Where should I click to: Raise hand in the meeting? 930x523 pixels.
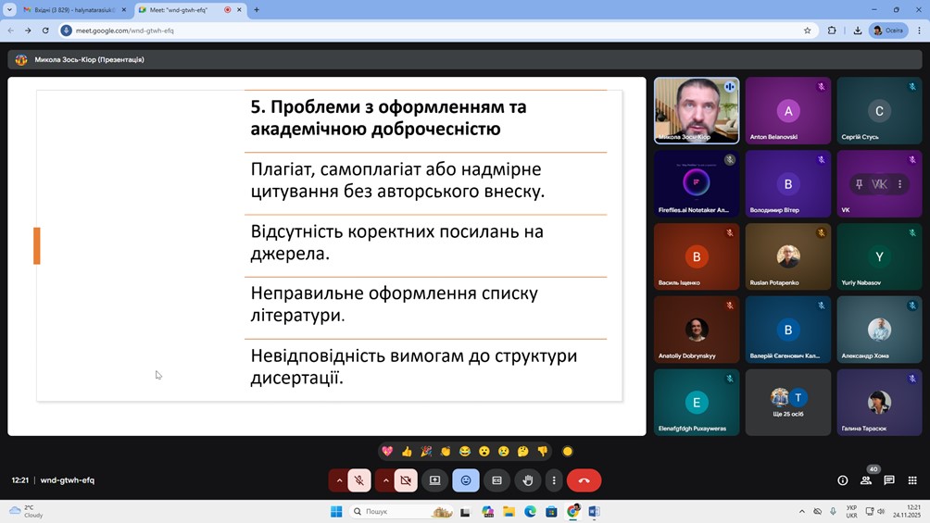[527, 480]
